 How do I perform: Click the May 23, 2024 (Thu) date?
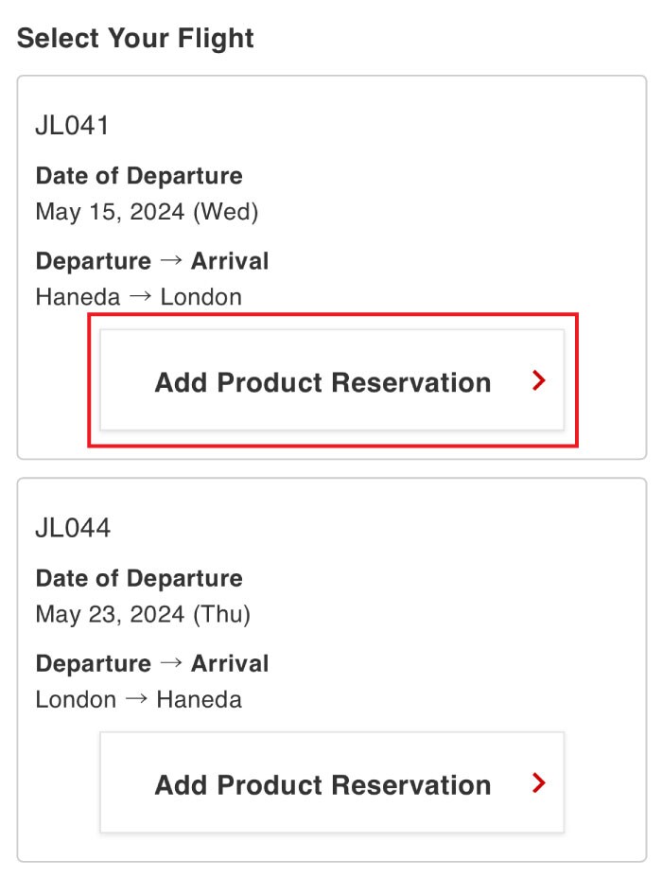pyautogui.click(x=143, y=615)
